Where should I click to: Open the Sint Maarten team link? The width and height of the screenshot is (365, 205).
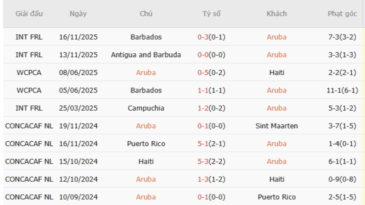point(276,126)
